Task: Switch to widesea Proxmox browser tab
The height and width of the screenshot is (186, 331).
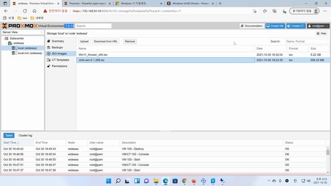Action: pos(36,4)
